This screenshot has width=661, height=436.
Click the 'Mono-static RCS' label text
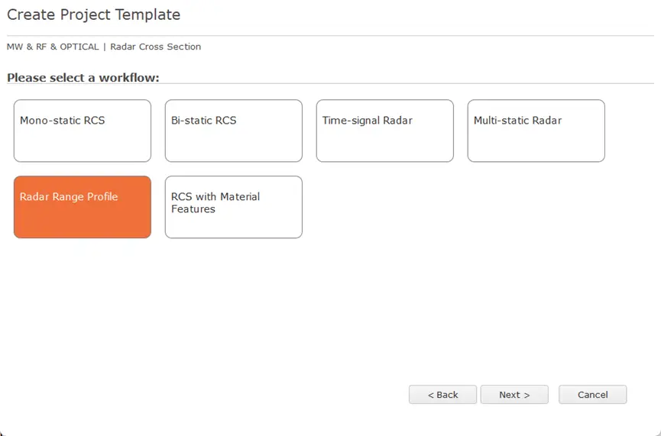tap(63, 121)
